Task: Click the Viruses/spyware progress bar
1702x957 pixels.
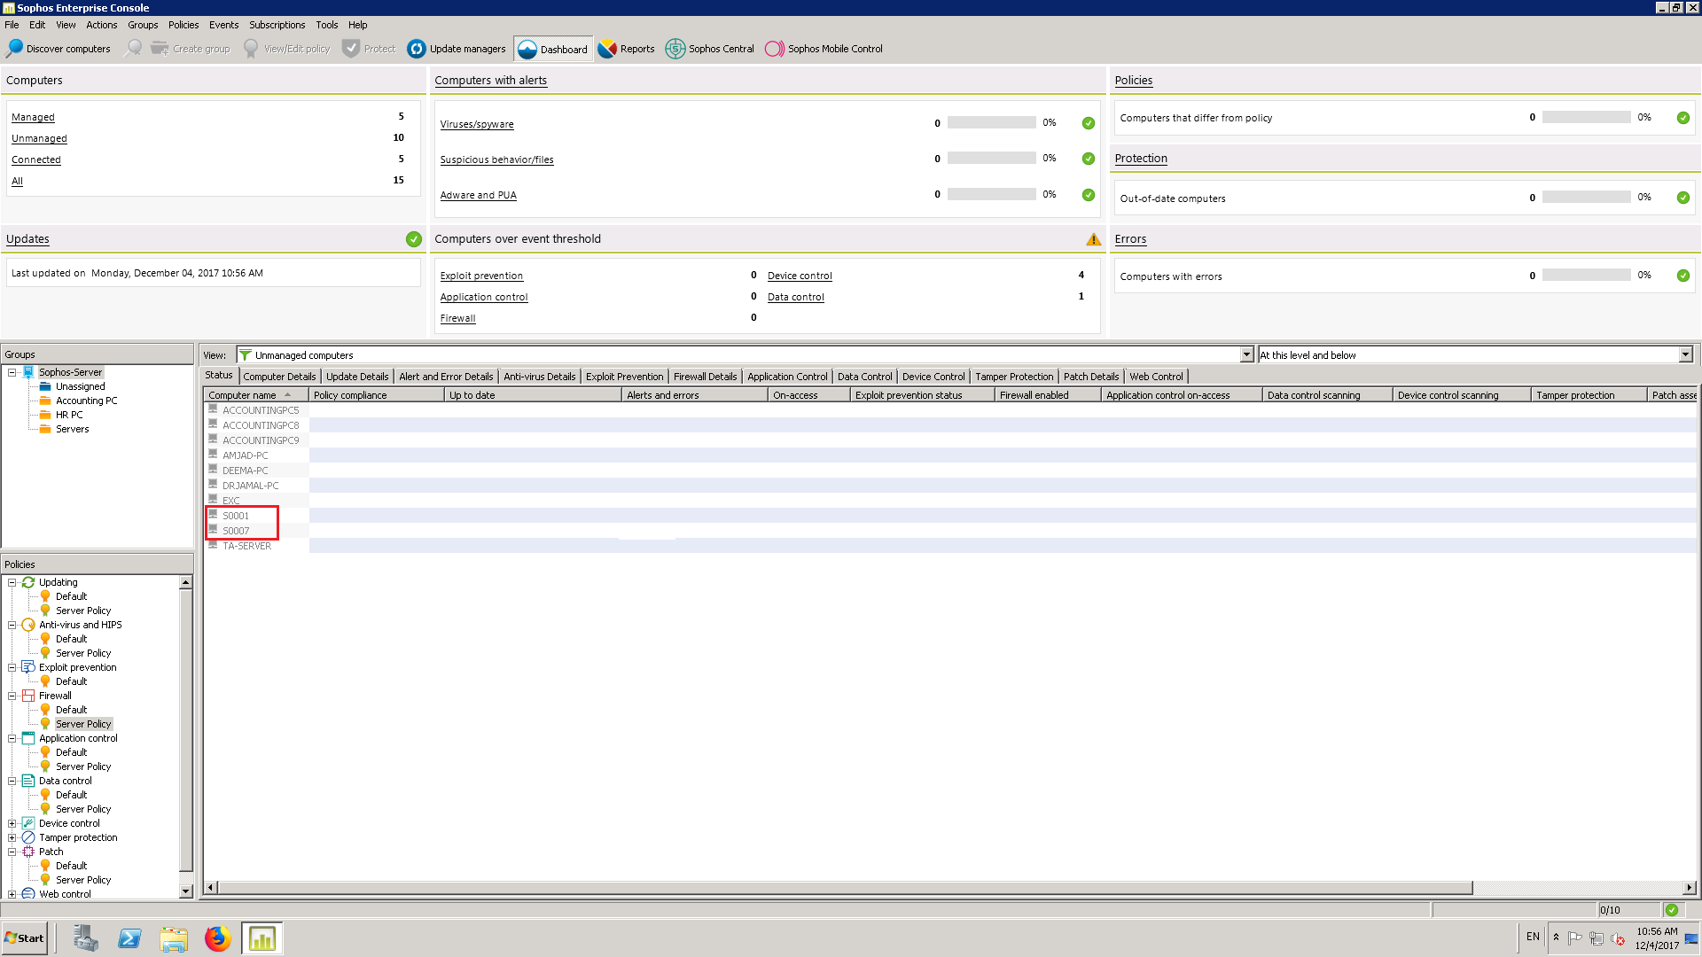Action: (x=991, y=122)
